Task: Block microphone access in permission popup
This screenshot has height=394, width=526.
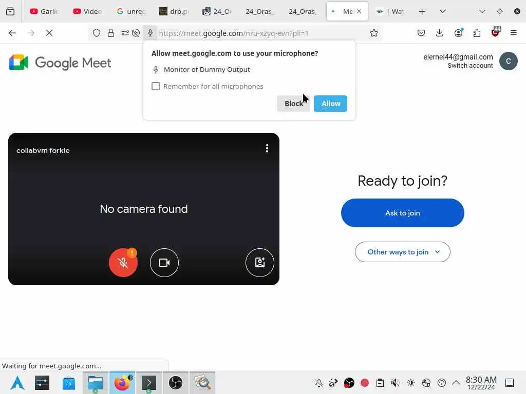Action: tap(293, 104)
